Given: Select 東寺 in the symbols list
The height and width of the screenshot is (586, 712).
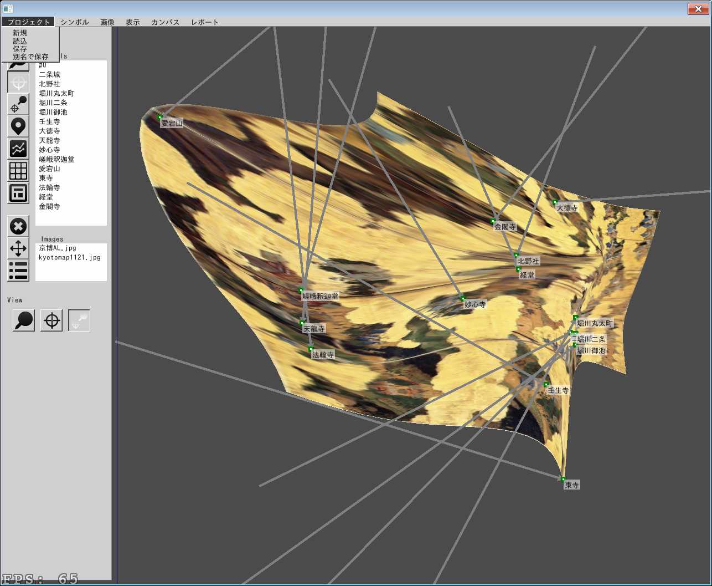Looking at the screenshot, I should [46, 178].
